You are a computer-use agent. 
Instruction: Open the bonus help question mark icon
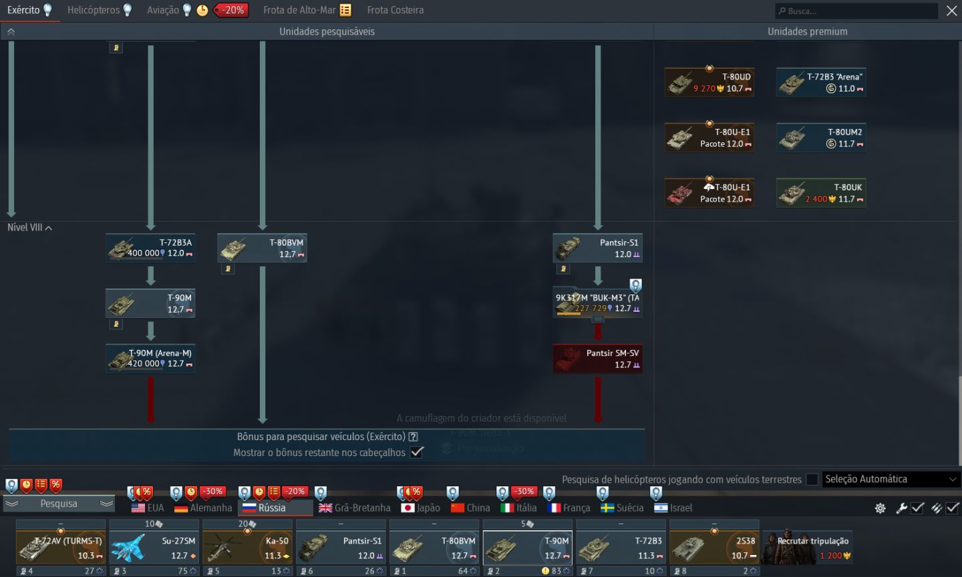click(414, 437)
